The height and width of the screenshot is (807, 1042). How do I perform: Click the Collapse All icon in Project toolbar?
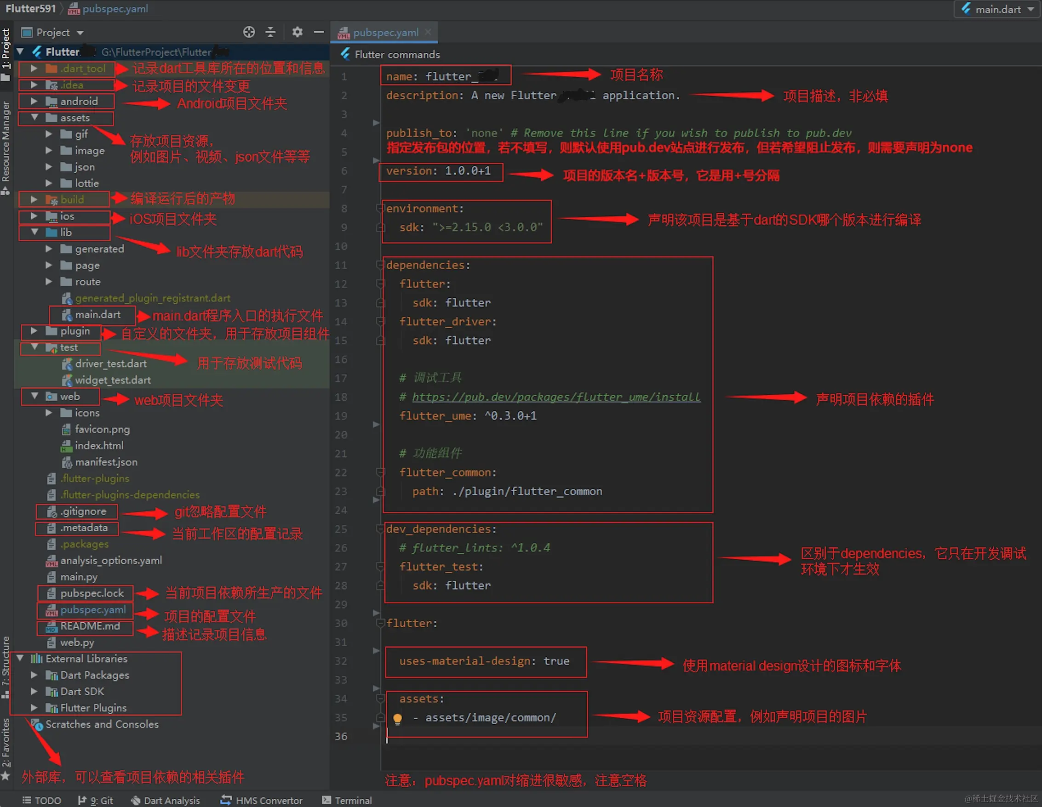coord(270,32)
